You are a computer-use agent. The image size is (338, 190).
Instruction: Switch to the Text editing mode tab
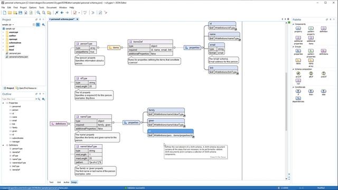[x=51, y=182]
